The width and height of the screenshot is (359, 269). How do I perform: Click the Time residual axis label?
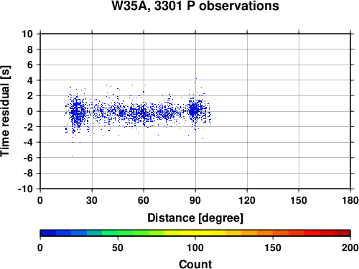5,111
